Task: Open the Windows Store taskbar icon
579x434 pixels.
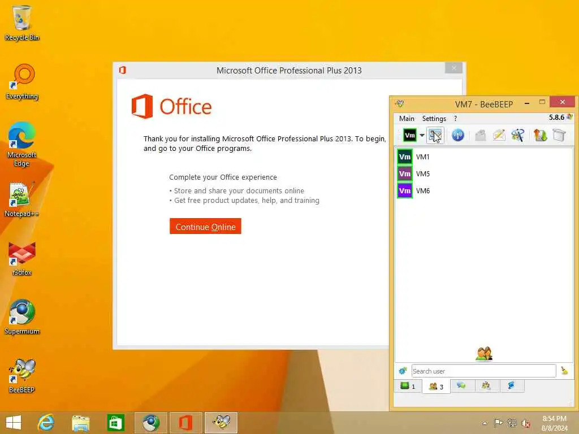Action: [115, 423]
